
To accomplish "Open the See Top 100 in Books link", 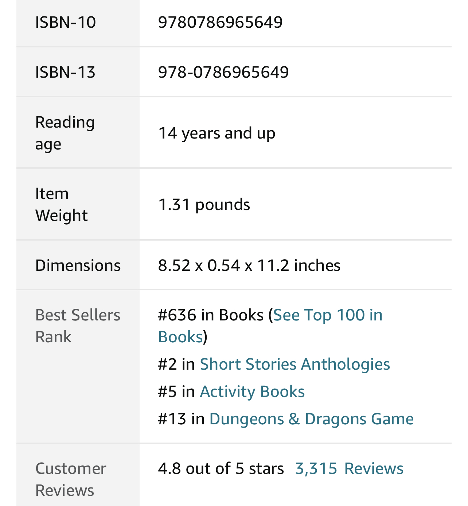I will pos(327,315).
